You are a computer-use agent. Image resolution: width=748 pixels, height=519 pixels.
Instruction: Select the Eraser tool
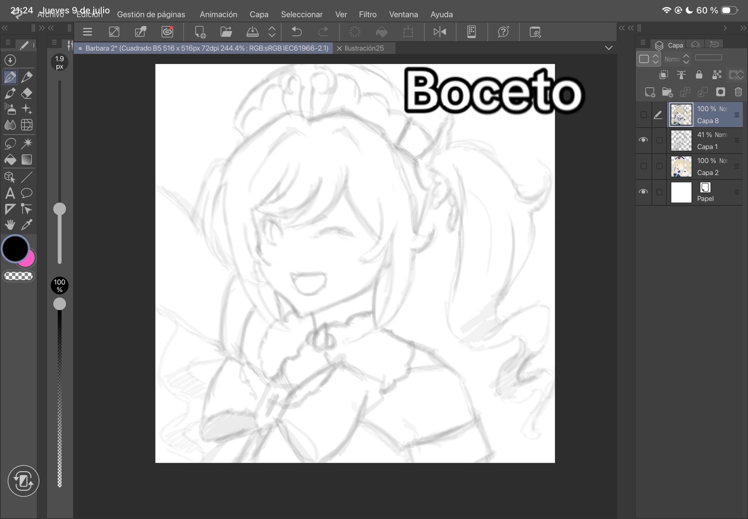tap(27, 93)
